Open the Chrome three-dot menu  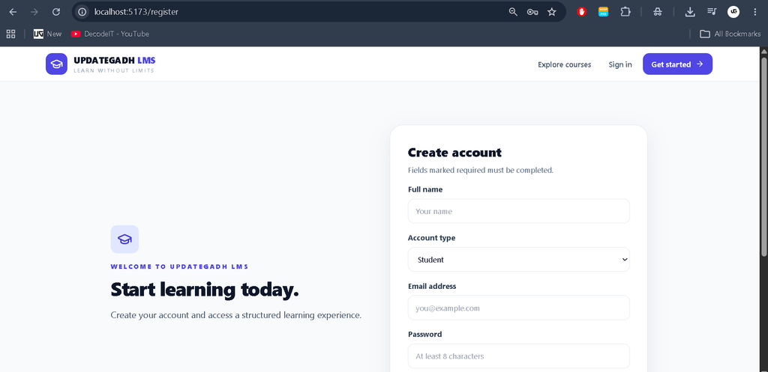tap(754, 12)
